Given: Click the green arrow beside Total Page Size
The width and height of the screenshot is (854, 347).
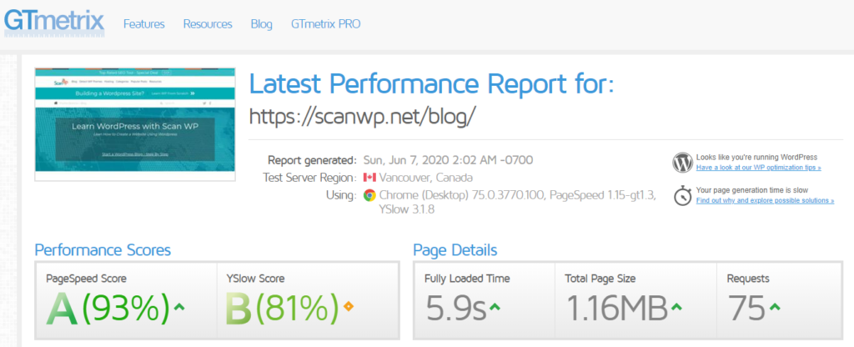Looking at the screenshot, I should pyautogui.click(x=676, y=307).
